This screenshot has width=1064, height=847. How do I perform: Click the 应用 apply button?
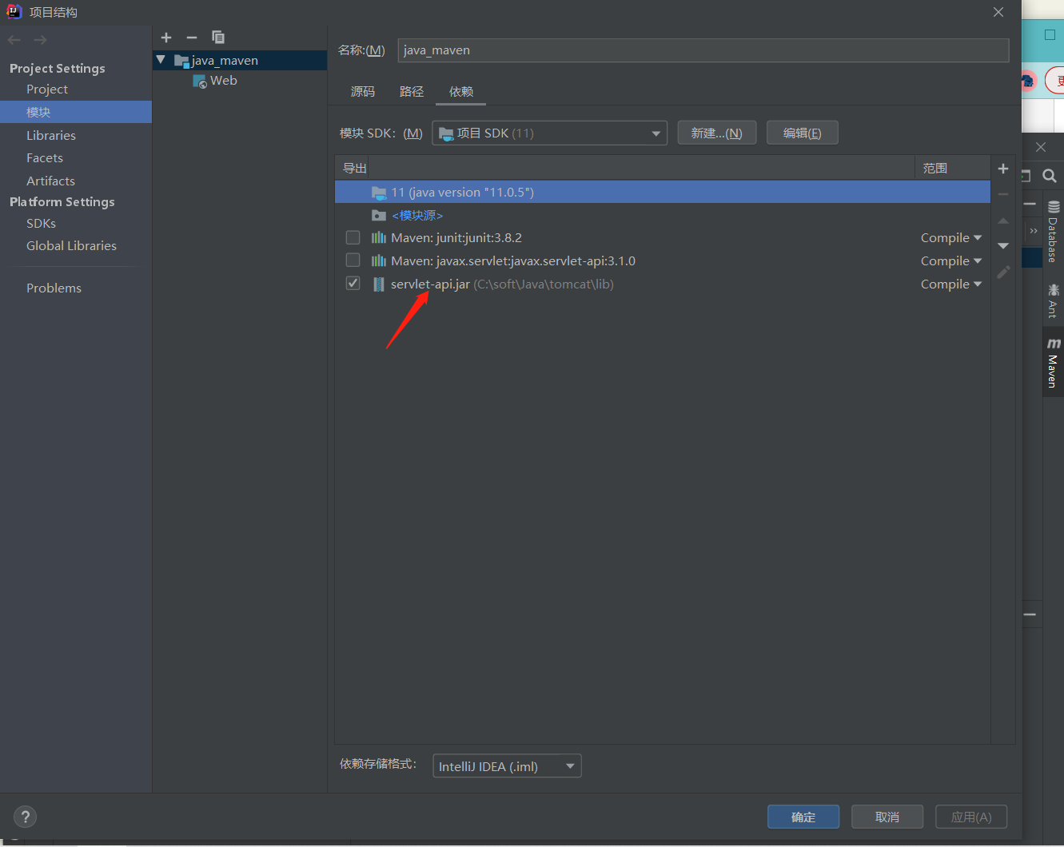pyautogui.click(x=971, y=817)
